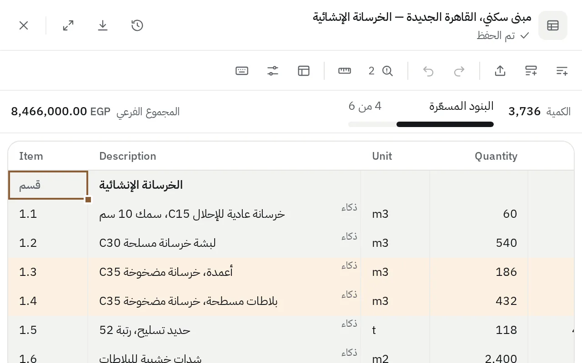Close the bill of quantities panel
This screenshot has width=582, height=363.
pyautogui.click(x=24, y=25)
